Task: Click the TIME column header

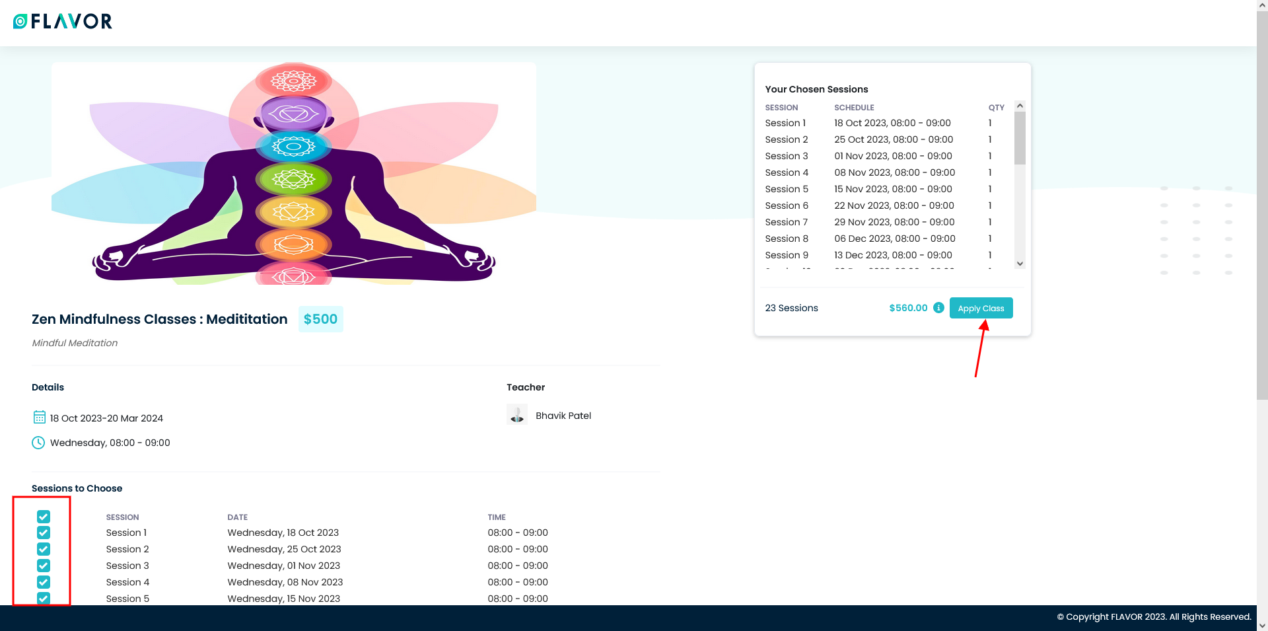Action: point(497,517)
